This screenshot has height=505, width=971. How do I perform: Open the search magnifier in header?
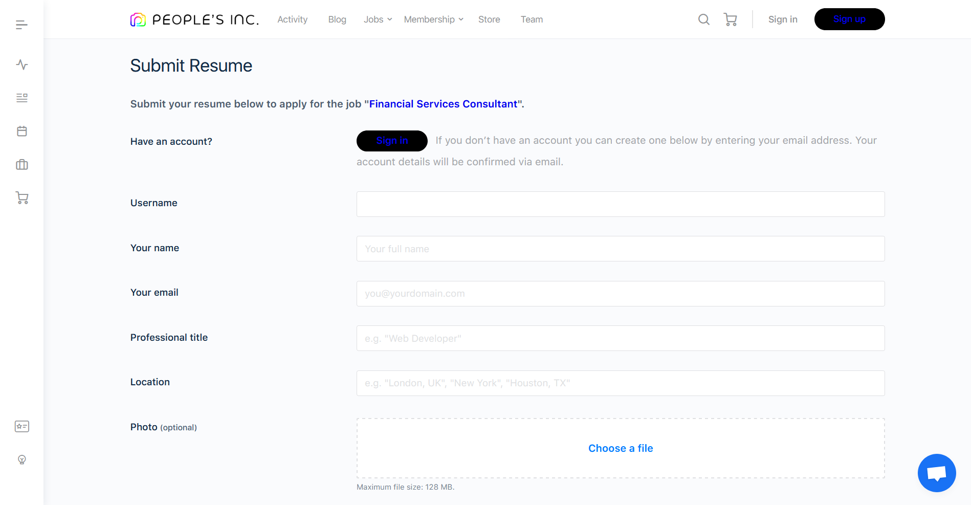(703, 19)
